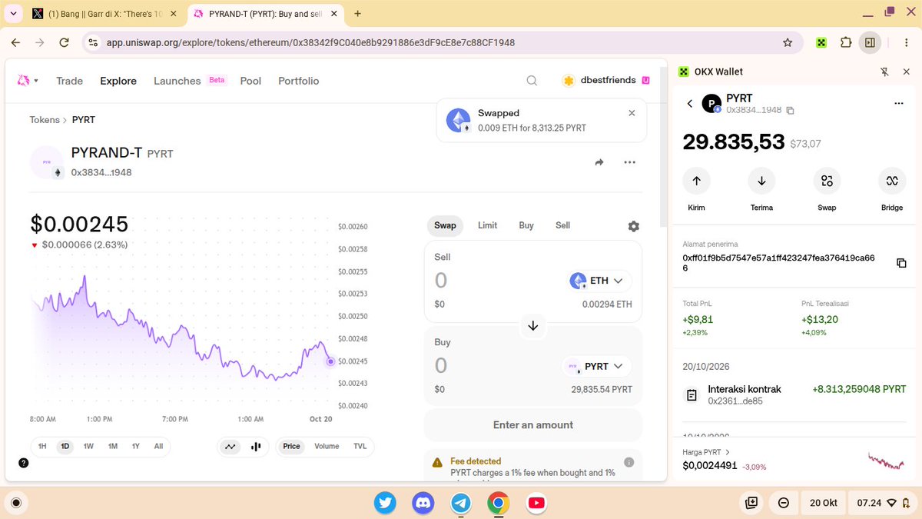Image resolution: width=922 pixels, height=519 pixels.
Task: Click the Fee detected info icon
Action: pos(628,462)
